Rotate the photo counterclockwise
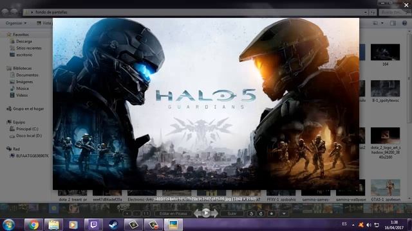Screen dimensions: 412x231 tap(251, 214)
